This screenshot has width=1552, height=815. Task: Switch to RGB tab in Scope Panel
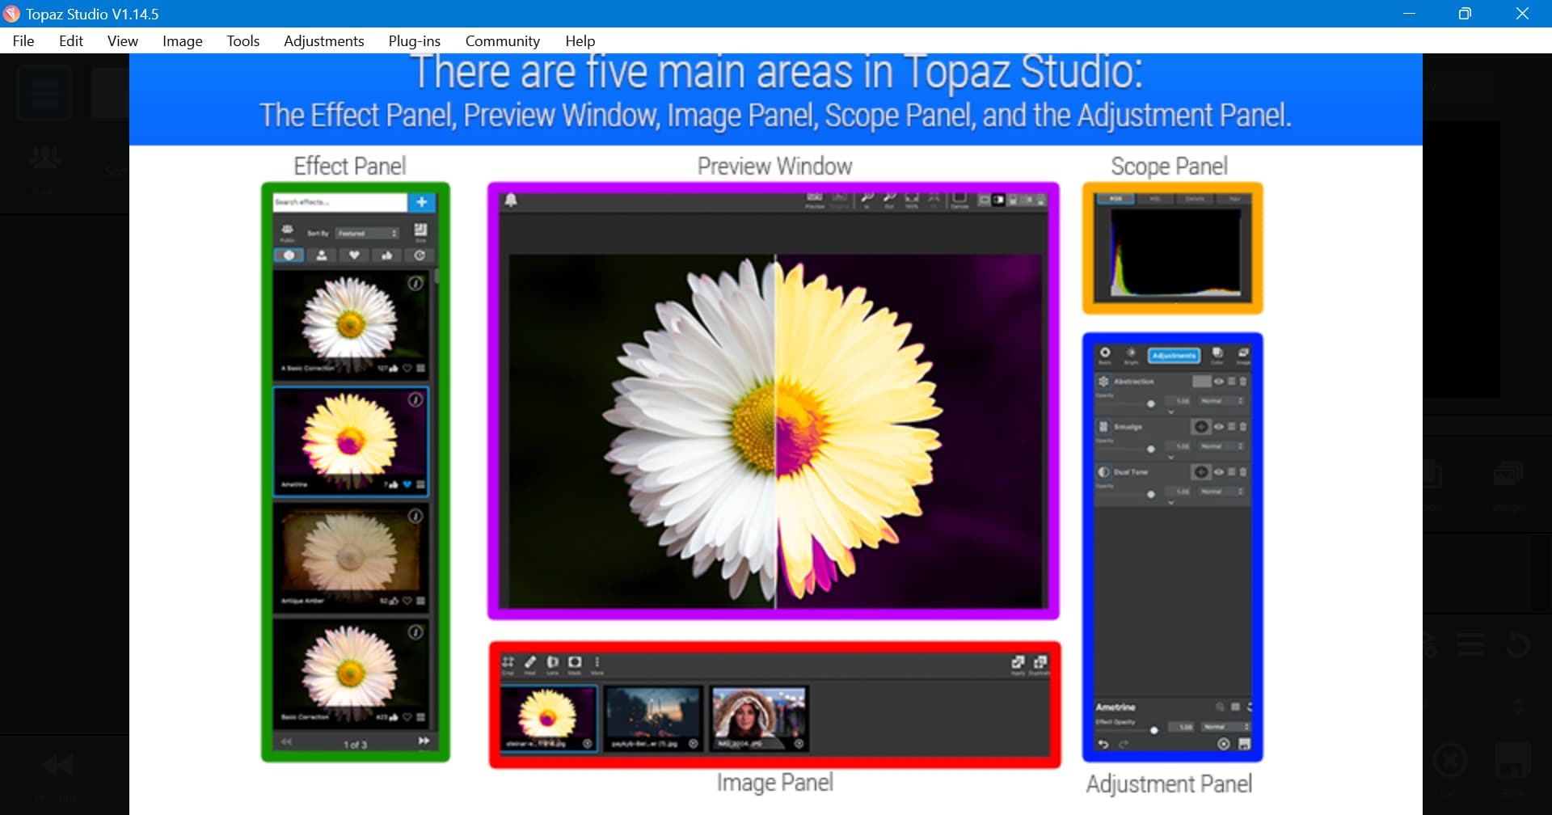[1115, 199]
